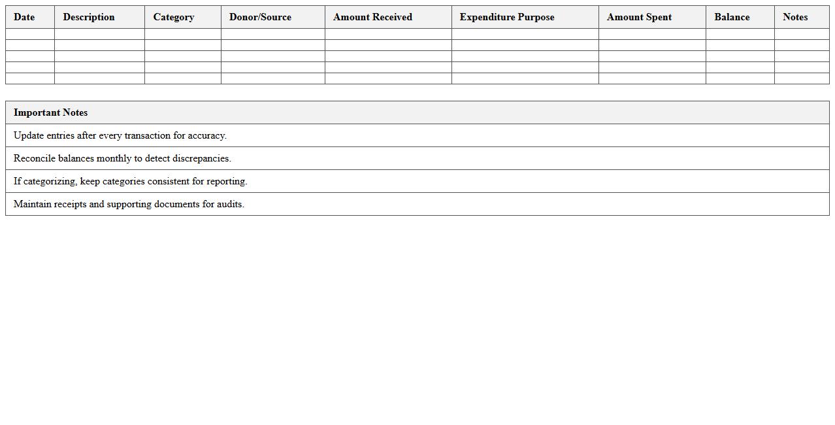Viewport: 835px width, 425px height.
Task: Click the 'Maintain receipts and supporting documents' note
Action: tap(129, 204)
